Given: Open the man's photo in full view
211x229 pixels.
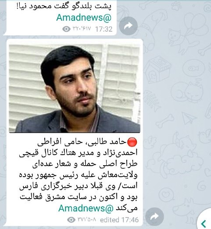Looking at the screenshot, I should click(x=75, y=88).
